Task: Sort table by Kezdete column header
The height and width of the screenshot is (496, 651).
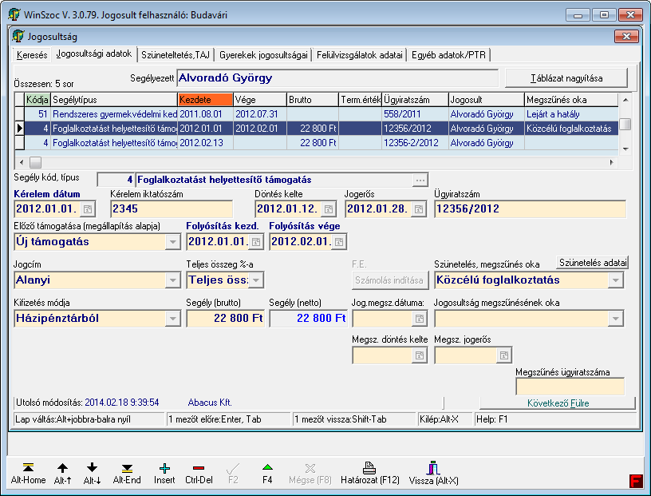Action: (x=206, y=100)
